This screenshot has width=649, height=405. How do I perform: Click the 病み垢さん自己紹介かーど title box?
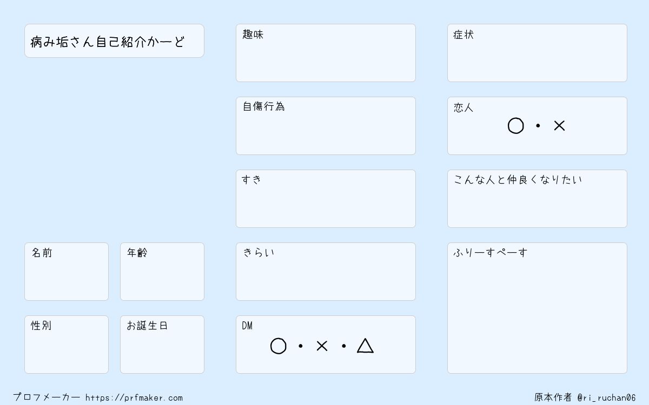pos(114,40)
